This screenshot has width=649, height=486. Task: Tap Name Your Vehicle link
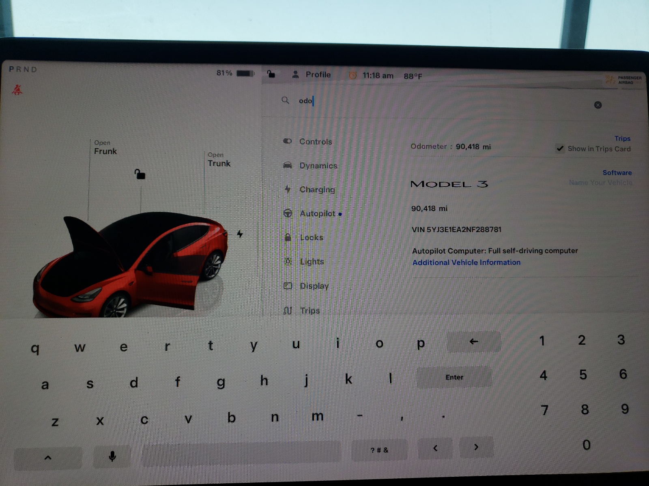tap(600, 183)
